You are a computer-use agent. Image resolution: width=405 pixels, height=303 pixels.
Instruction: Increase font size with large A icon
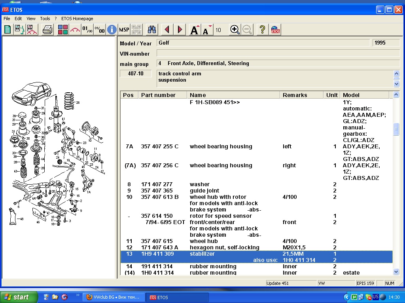[195, 30]
